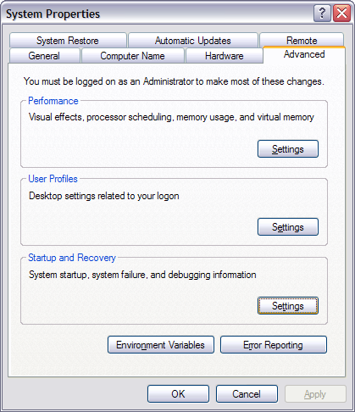Click the User Profiles group heading
355x412 pixels.
click(53, 179)
